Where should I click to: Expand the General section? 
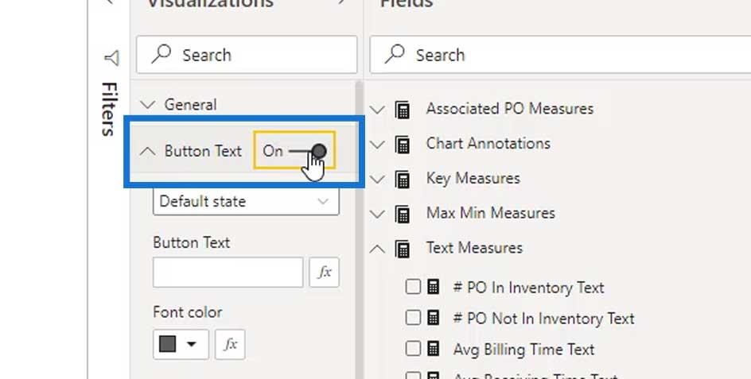tap(146, 104)
